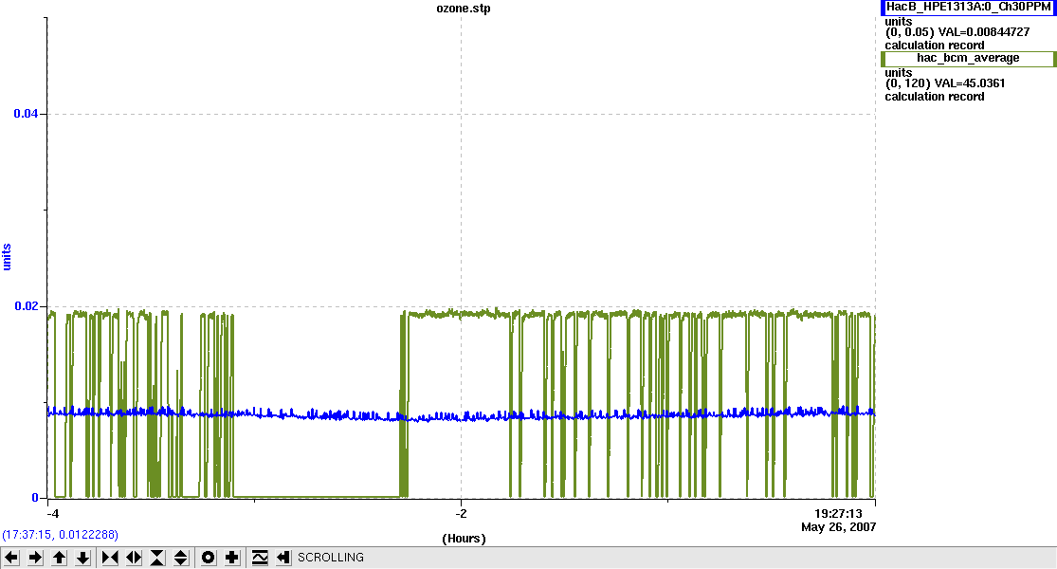Shift the plot up with the up arrow
The height and width of the screenshot is (569, 1057).
pos(60,558)
